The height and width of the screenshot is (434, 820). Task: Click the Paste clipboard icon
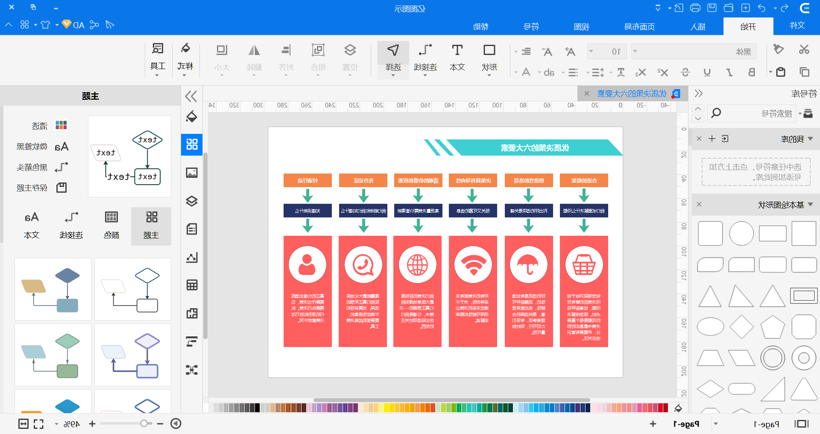pos(781,72)
